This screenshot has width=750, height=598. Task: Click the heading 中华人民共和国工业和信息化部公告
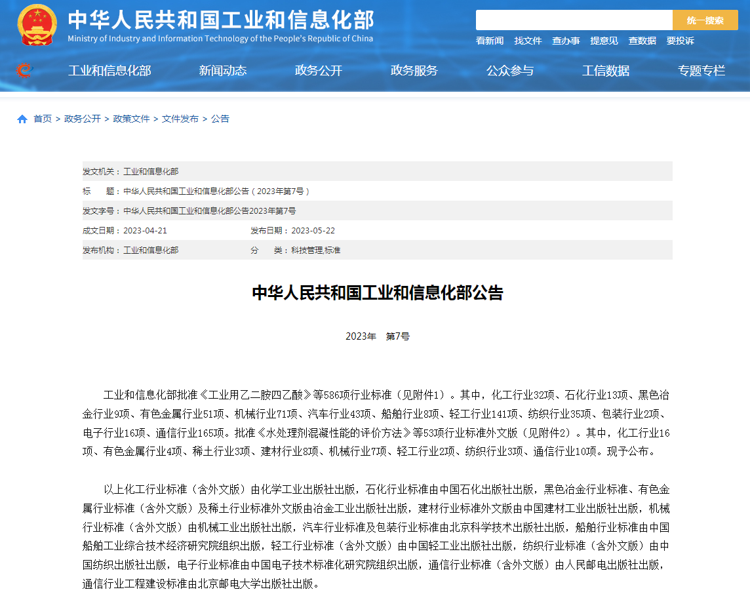tap(378, 293)
